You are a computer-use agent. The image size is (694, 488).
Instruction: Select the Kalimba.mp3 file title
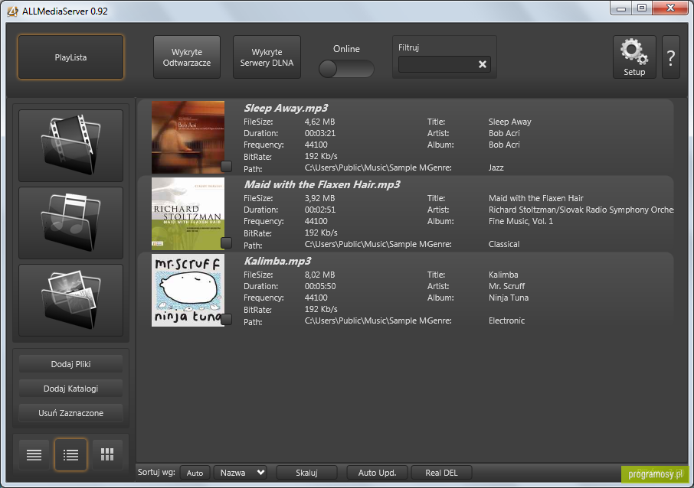click(x=277, y=262)
